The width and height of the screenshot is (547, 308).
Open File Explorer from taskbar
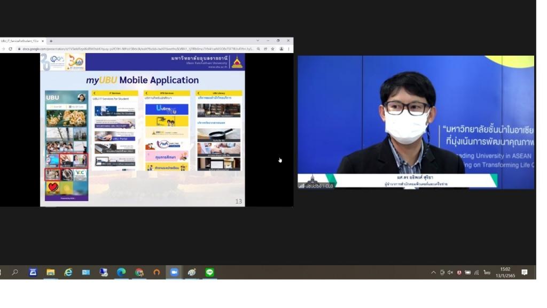[x=51, y=272]
